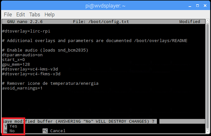This screenshot has width=211, height=136.
Task: Open the File menu
Action: point(8,14)
